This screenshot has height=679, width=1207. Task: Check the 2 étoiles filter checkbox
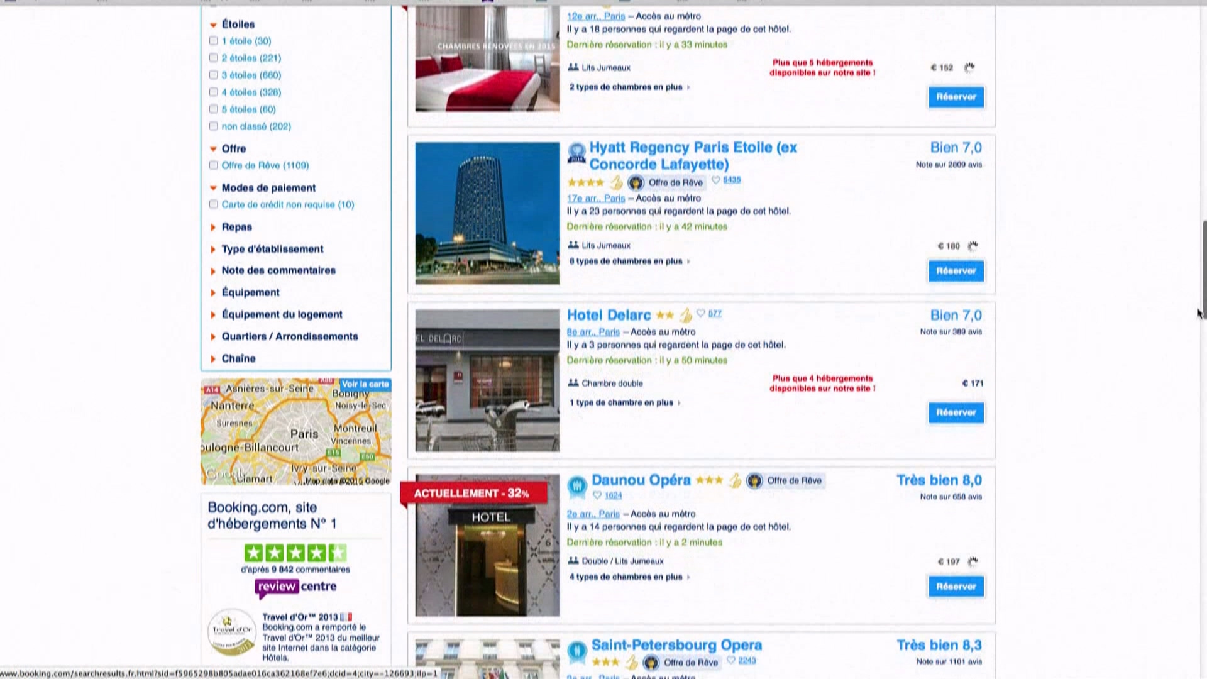214,58
